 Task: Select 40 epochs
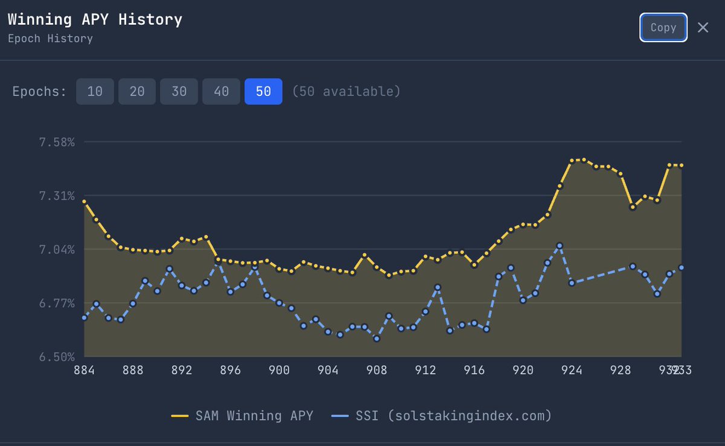(x=221, y=92)
